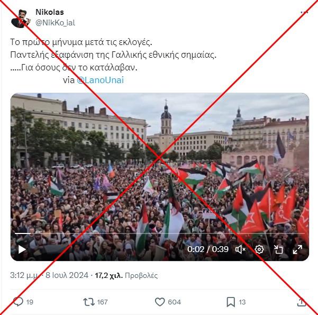Open the reply comment icon
318x315 pixels.
(x=18, y=302)
